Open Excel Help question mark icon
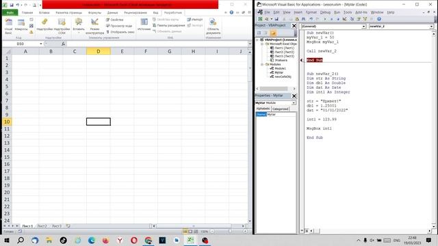Image resolution: width=438 pixels, height=246 pixels. click(x=231, y=12)
